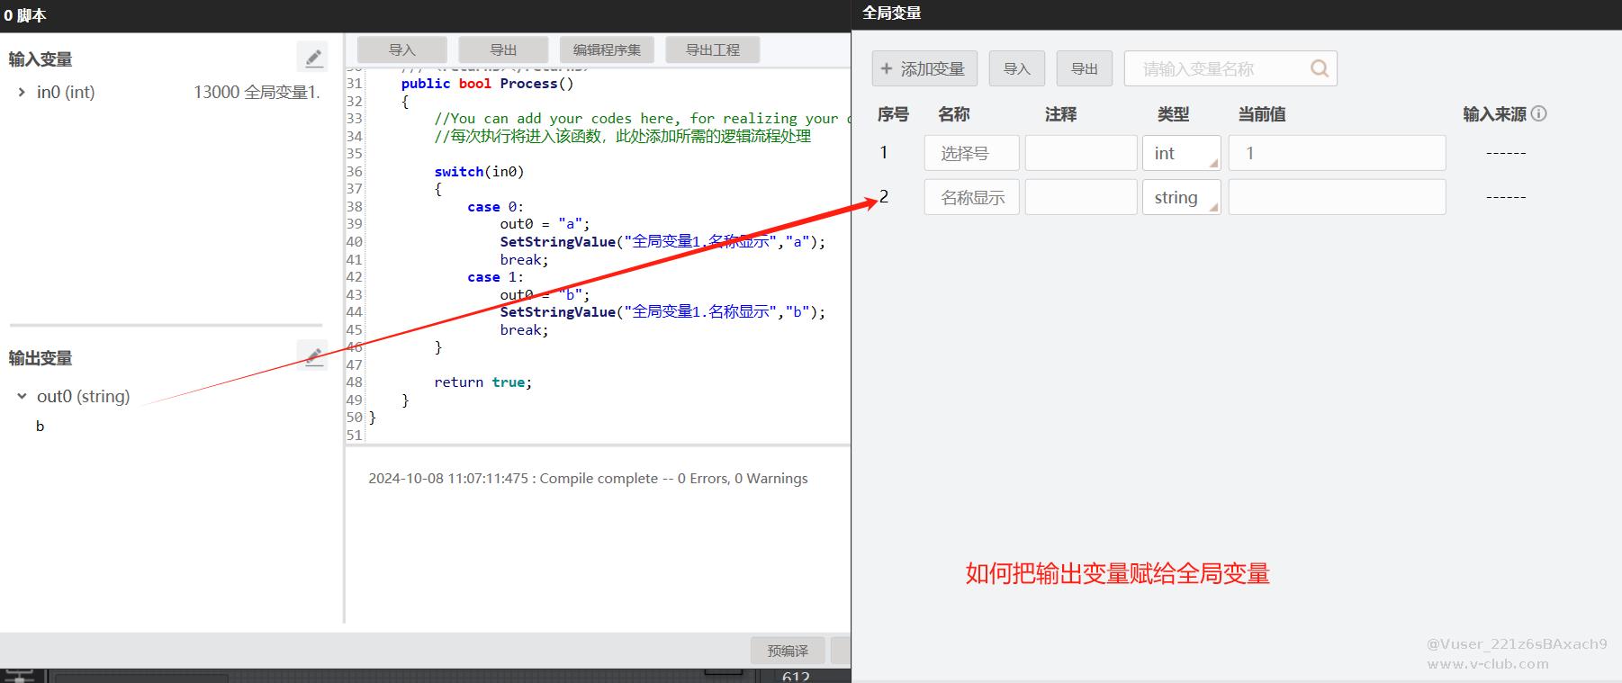Click the compile complete log message
Screen dimensions: 1622x683
(x=588, y=479)
